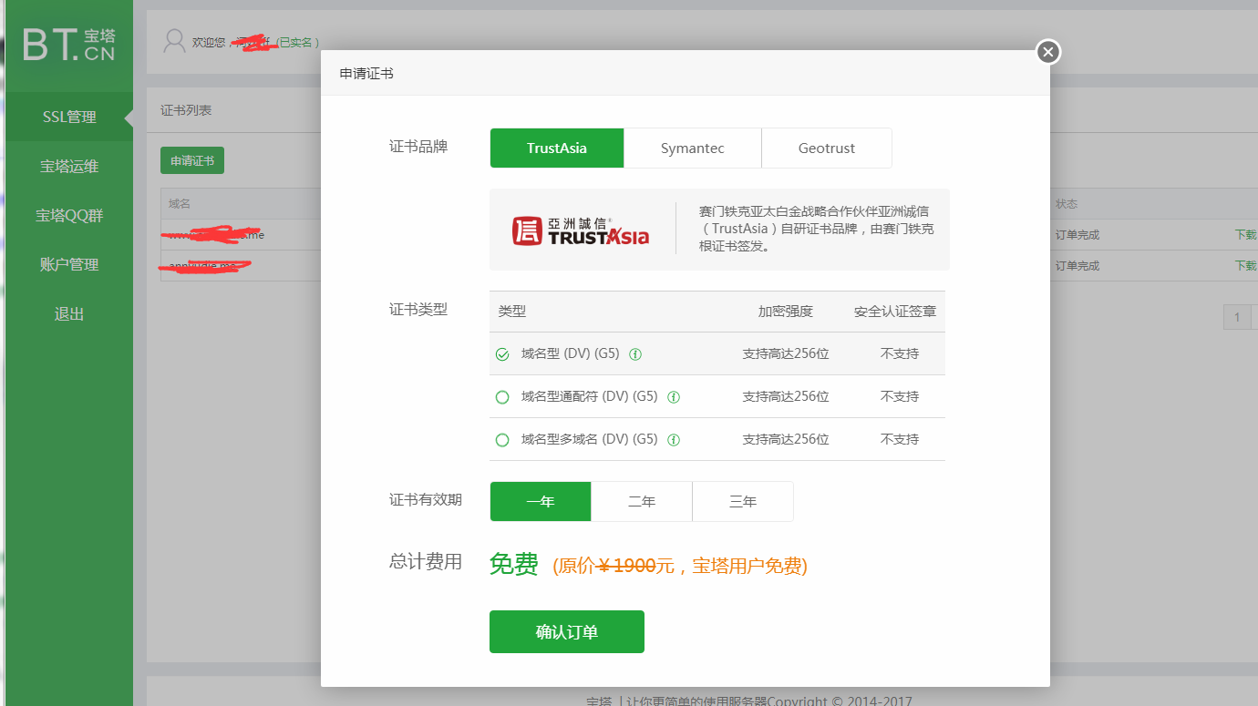Screen dimensions: 1258x706
Task: Click the 申请证书 dialog title
Action: (366, 74)
